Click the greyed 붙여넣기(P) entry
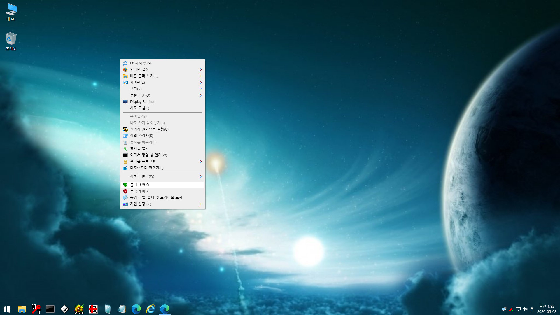 click(162, 116)
